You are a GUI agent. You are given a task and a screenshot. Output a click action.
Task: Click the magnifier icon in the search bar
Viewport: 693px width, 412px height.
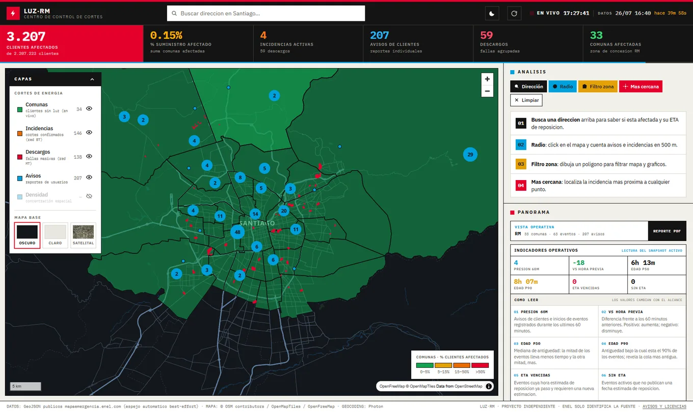174,14
